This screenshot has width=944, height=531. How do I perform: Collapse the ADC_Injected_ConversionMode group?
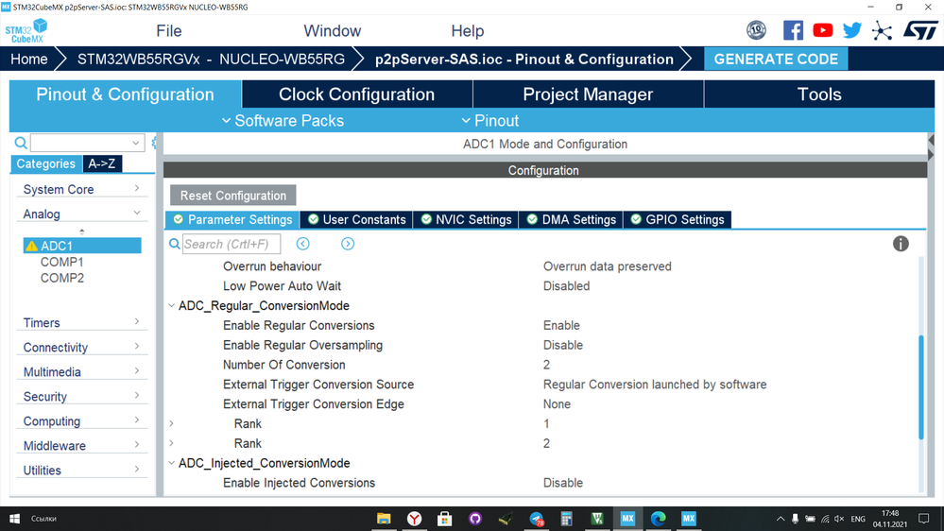172,463
